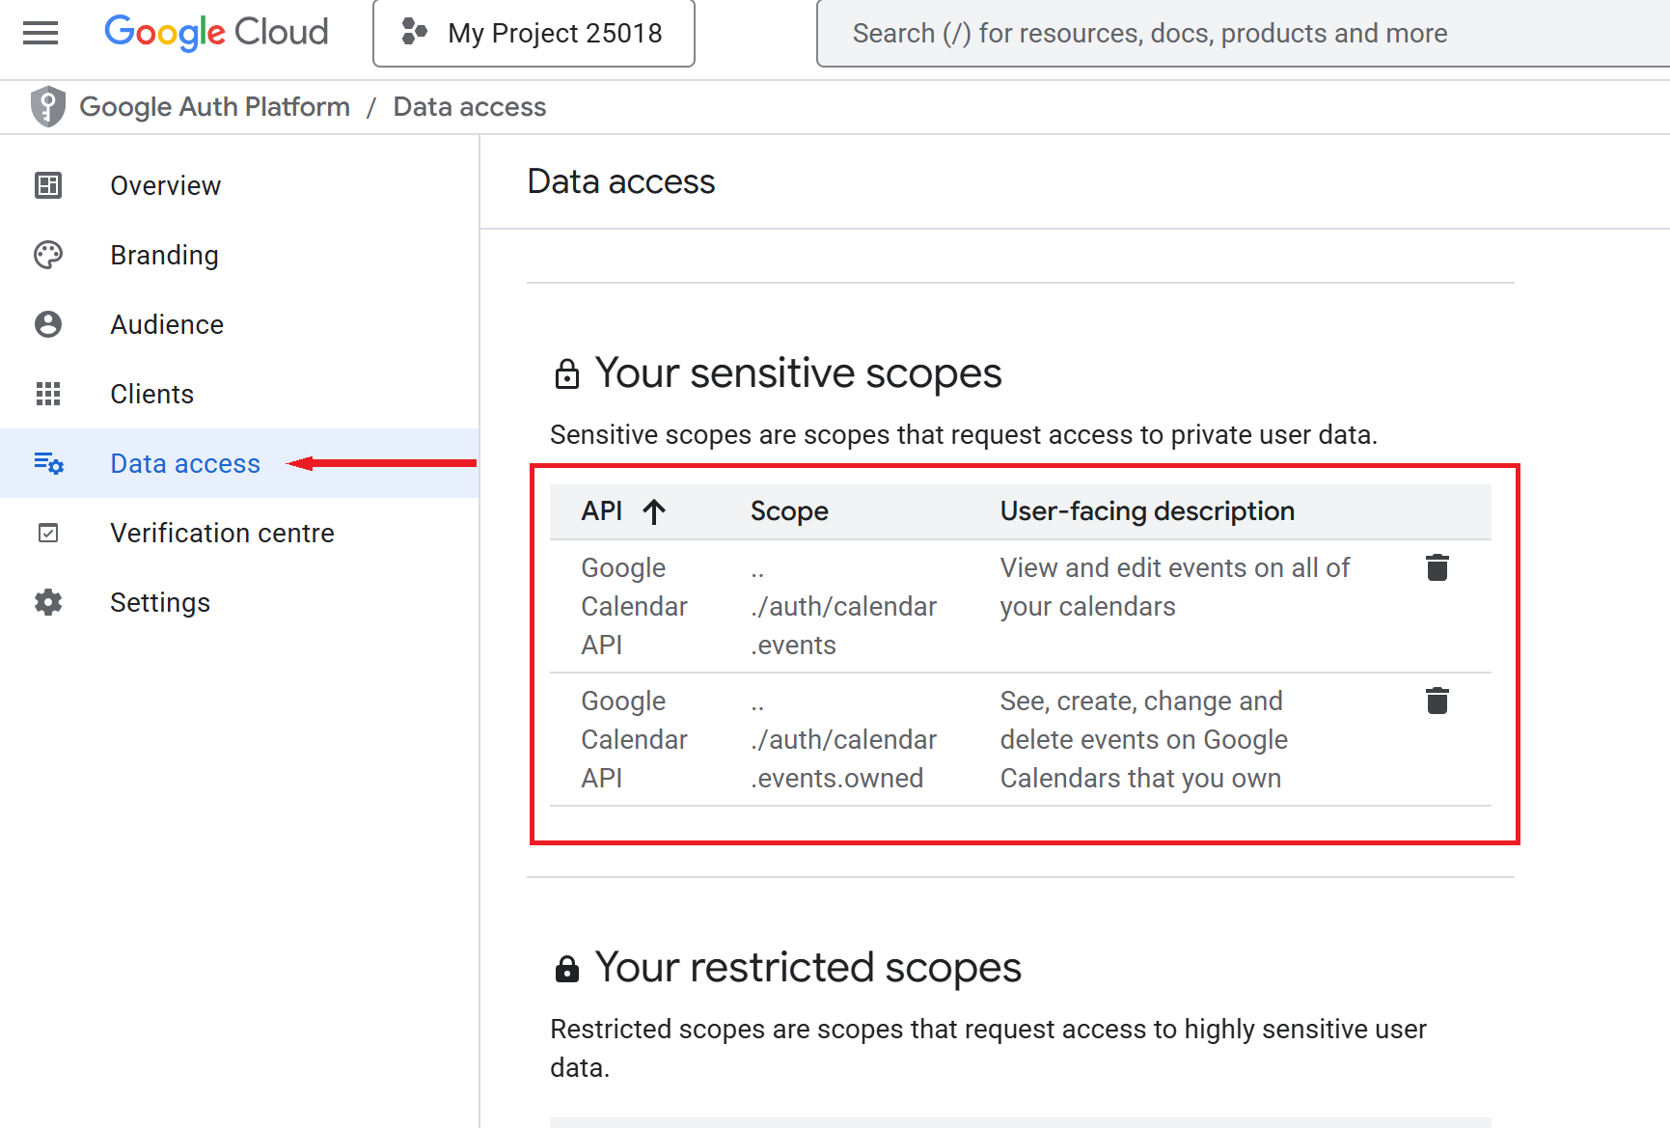The image size is (1670, 1128).
Task: Open the Branding section
Action: coord(164,255)
